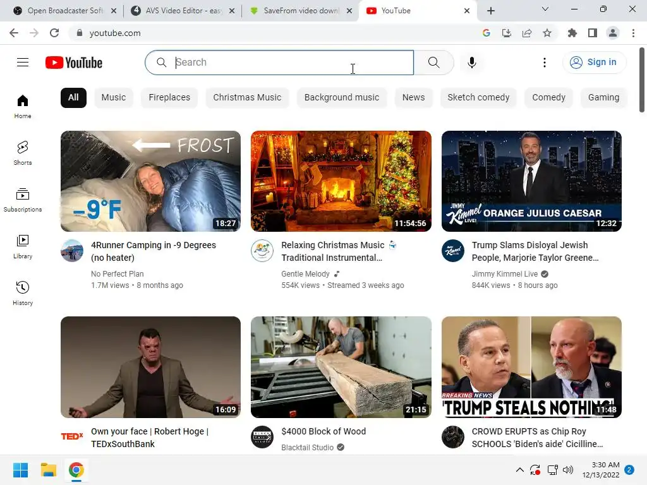Select the Fireplaces filter chip
Viewport: 647px width, 485px height.
169,98
